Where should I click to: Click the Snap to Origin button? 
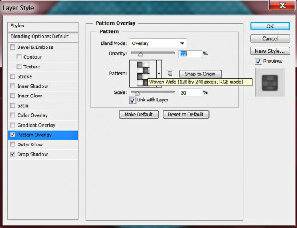tap(200, 74)
